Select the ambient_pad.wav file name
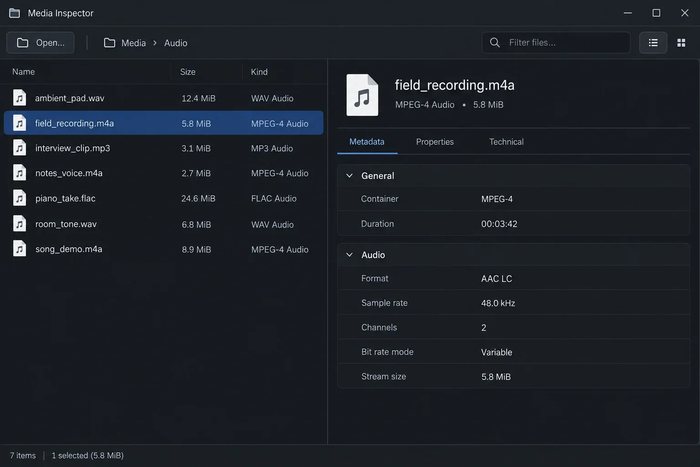 [x=70, y=98]
